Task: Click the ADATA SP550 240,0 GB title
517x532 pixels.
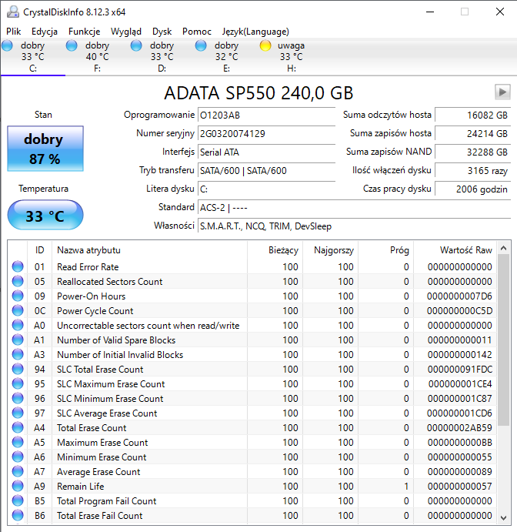Action: tap(258, 92)
